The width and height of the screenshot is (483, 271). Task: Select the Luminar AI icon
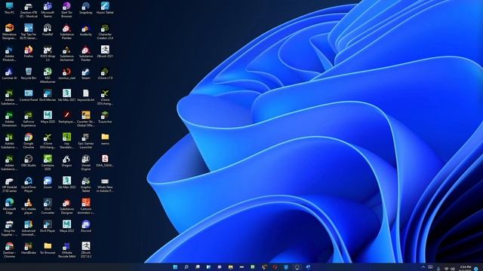pyautogui.click(x=9, y=74)
